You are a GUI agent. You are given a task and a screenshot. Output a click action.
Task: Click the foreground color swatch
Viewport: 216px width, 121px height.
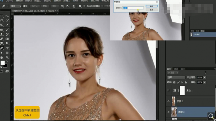[x=2, y=63]
